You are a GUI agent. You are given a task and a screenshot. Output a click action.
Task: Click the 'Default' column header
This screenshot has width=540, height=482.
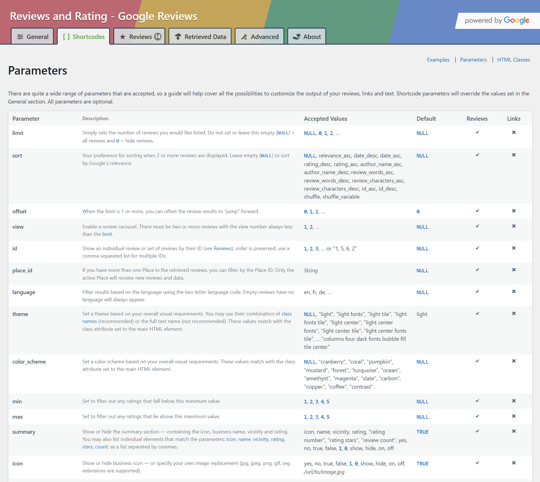[x=426, y=119]
